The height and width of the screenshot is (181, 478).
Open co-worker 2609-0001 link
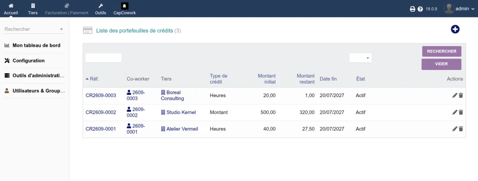[x=136, y=129]
